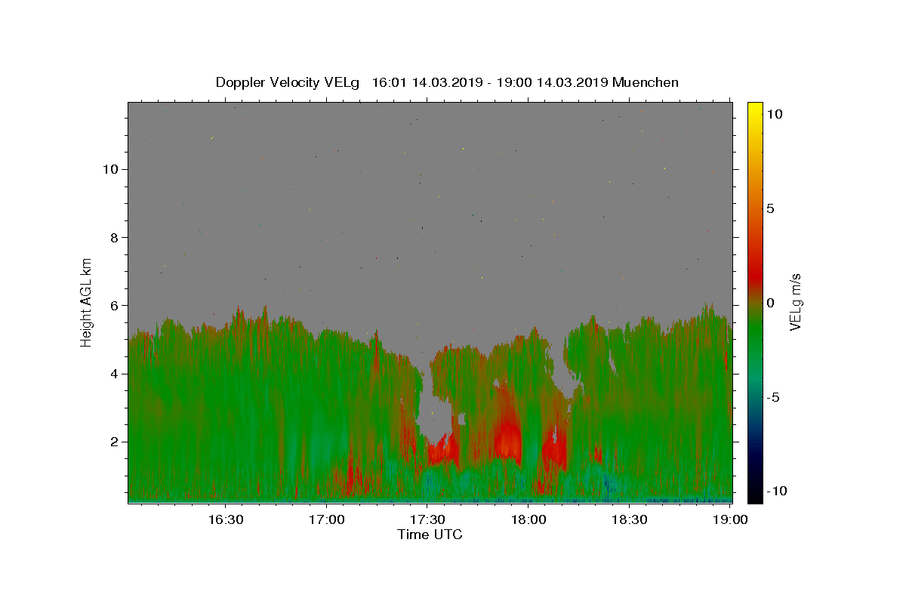Click the '17:00' time axis label
906x604 pixels.
tap(326, 519)
